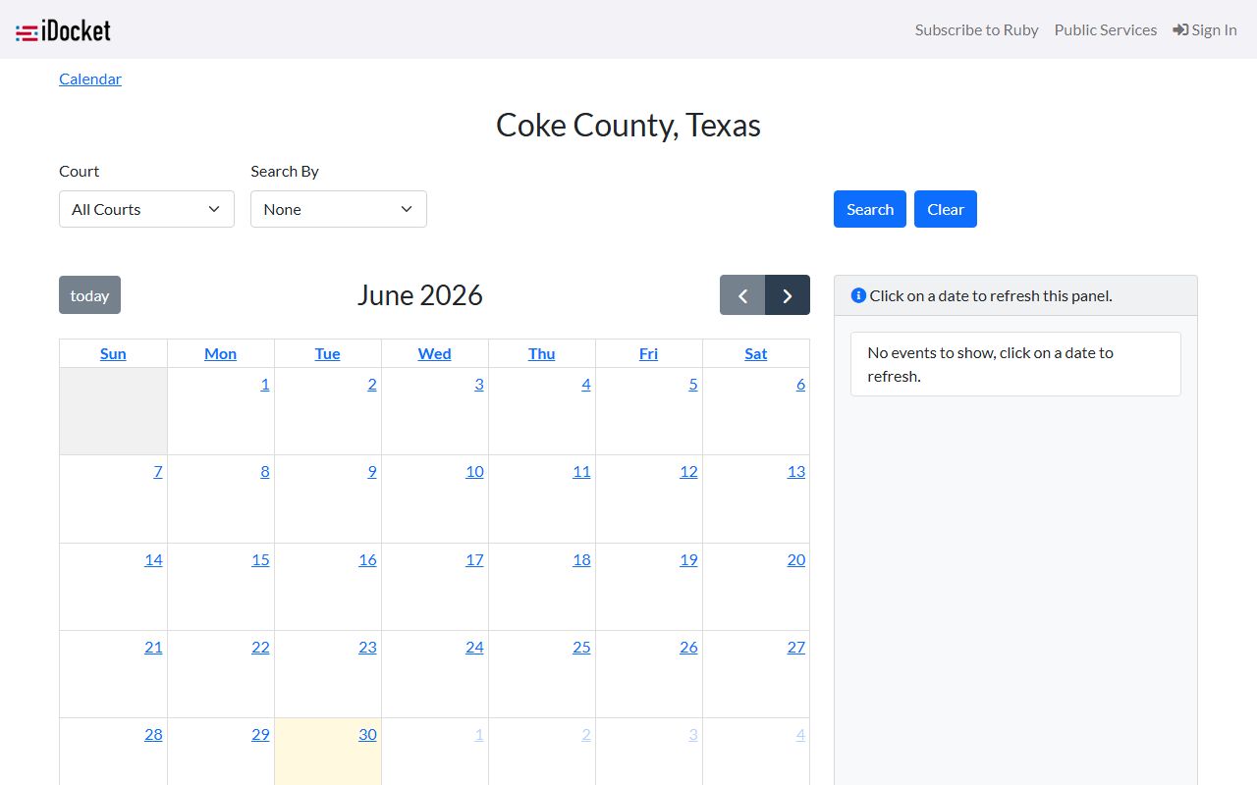Select the Sat column header
Image resolution: width=1257 pixels, height=785 pixels.
pyautogui.click(x=755, y=353)
